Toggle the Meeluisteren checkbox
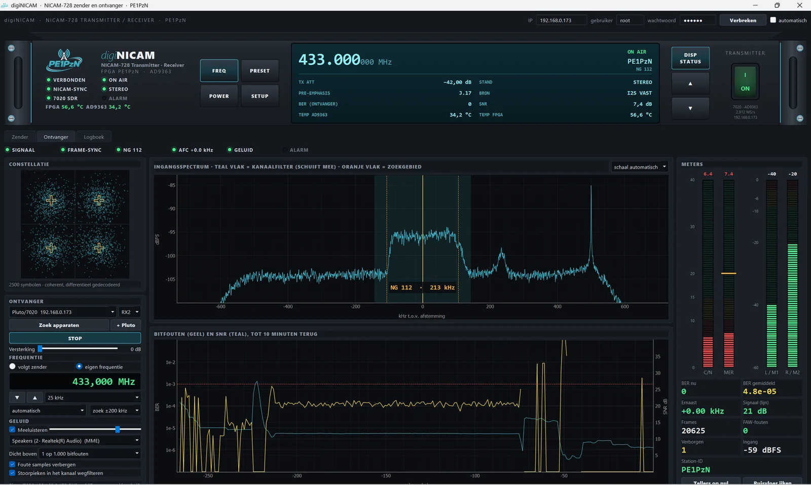811x485 pixels. [x=12, y=430]
